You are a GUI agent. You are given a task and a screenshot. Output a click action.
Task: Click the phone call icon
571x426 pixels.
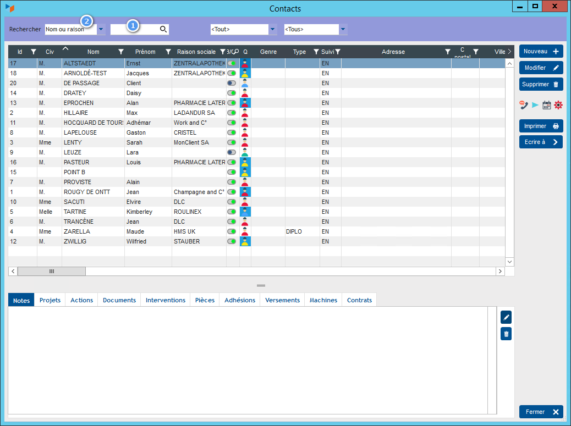(x=524, y=104)
